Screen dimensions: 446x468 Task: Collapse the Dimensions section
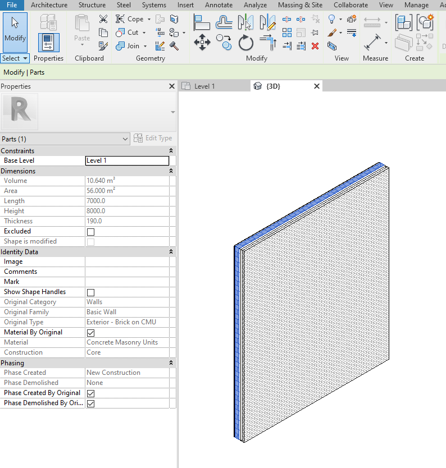tap(171, 171)
